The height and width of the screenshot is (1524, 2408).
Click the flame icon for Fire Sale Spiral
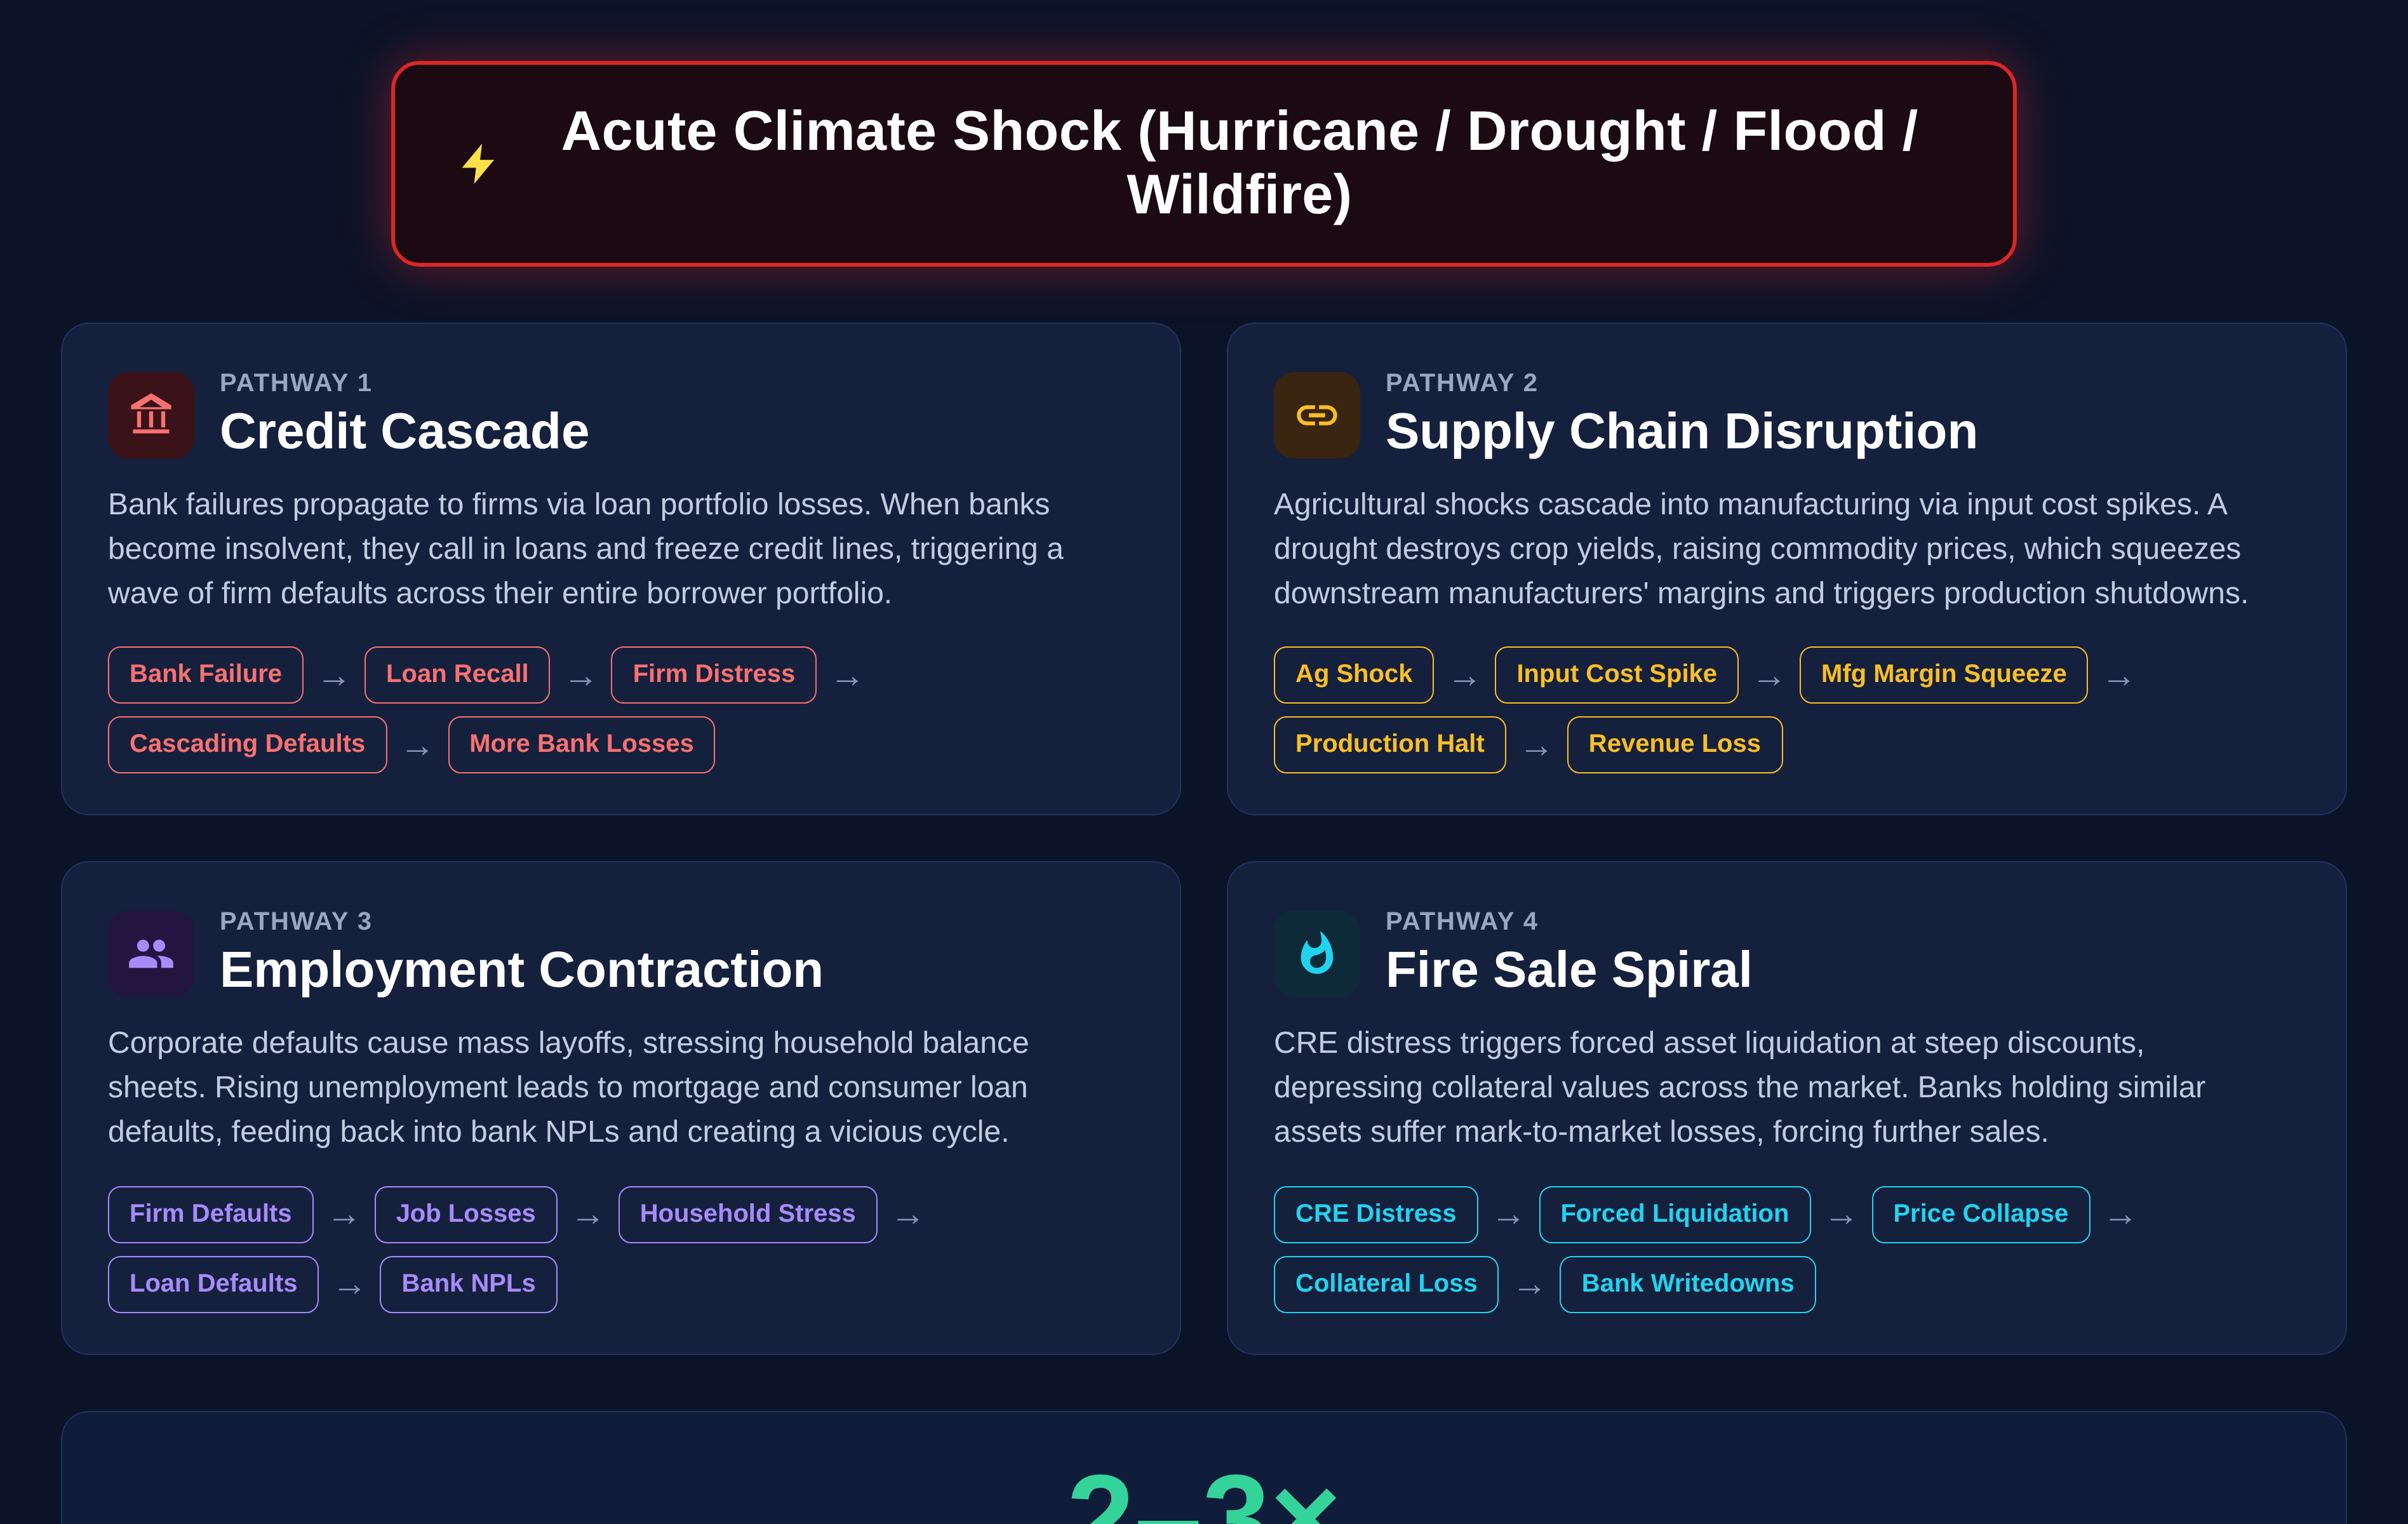tap(1316, 953)
